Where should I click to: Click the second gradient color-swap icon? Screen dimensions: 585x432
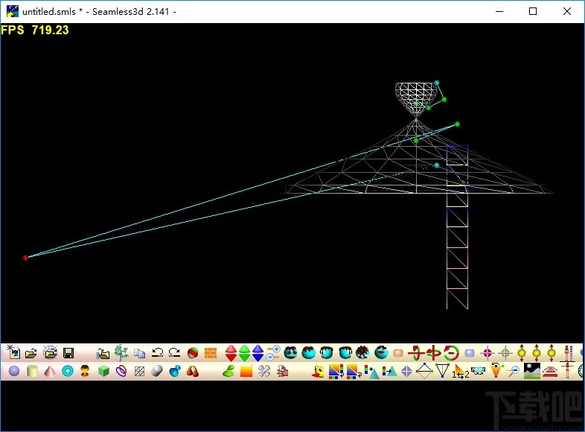click(353, 372)
